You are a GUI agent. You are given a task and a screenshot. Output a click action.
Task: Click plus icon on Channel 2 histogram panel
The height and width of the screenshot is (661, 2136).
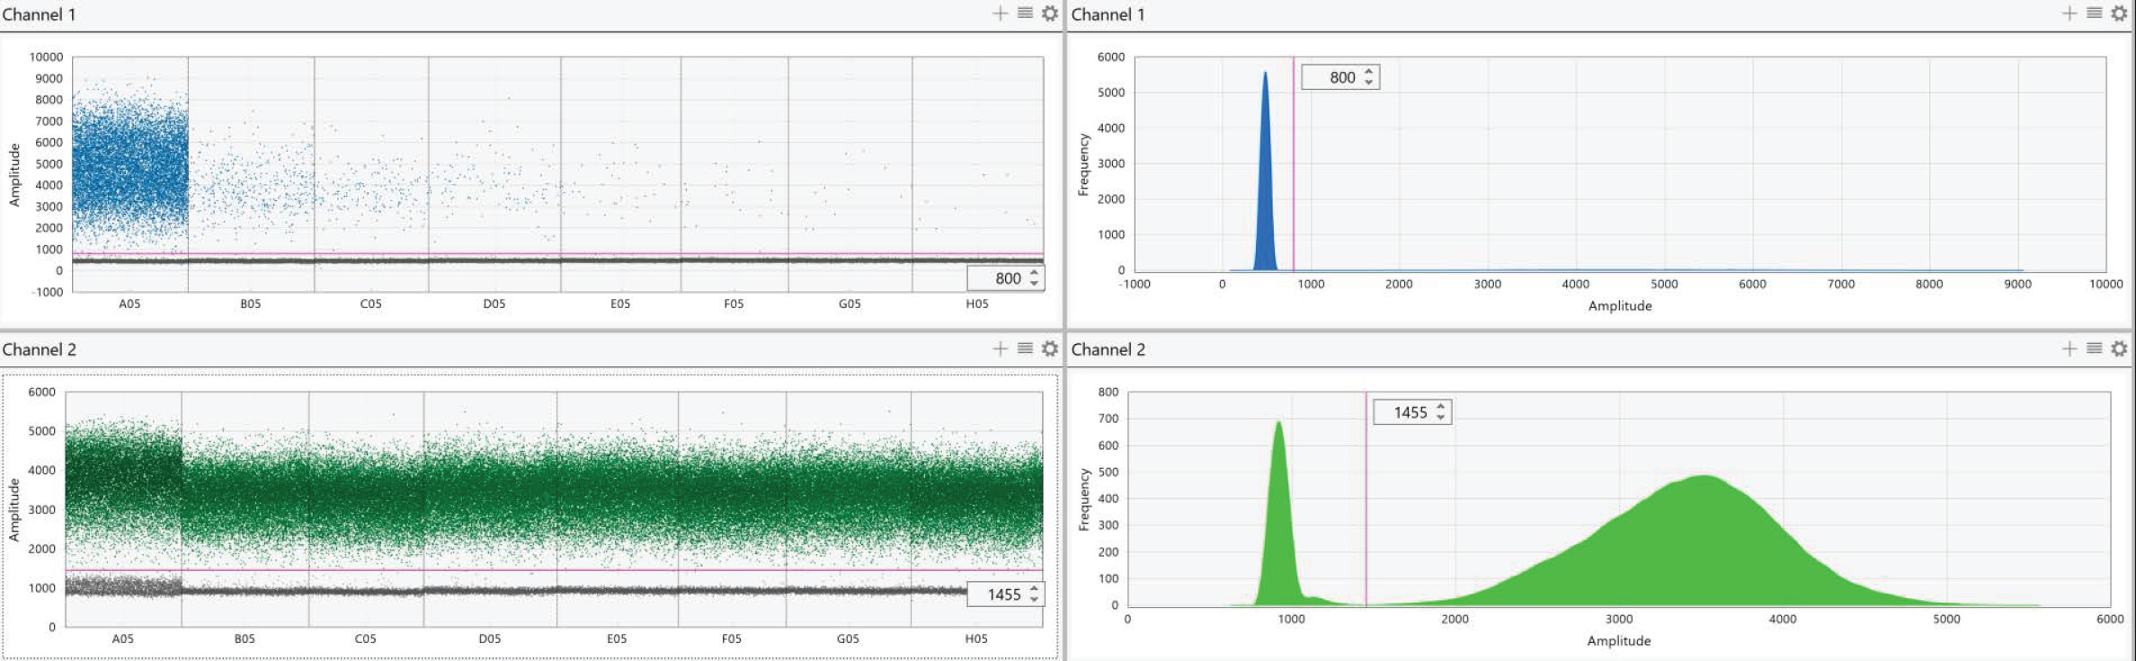point(2069,348)
